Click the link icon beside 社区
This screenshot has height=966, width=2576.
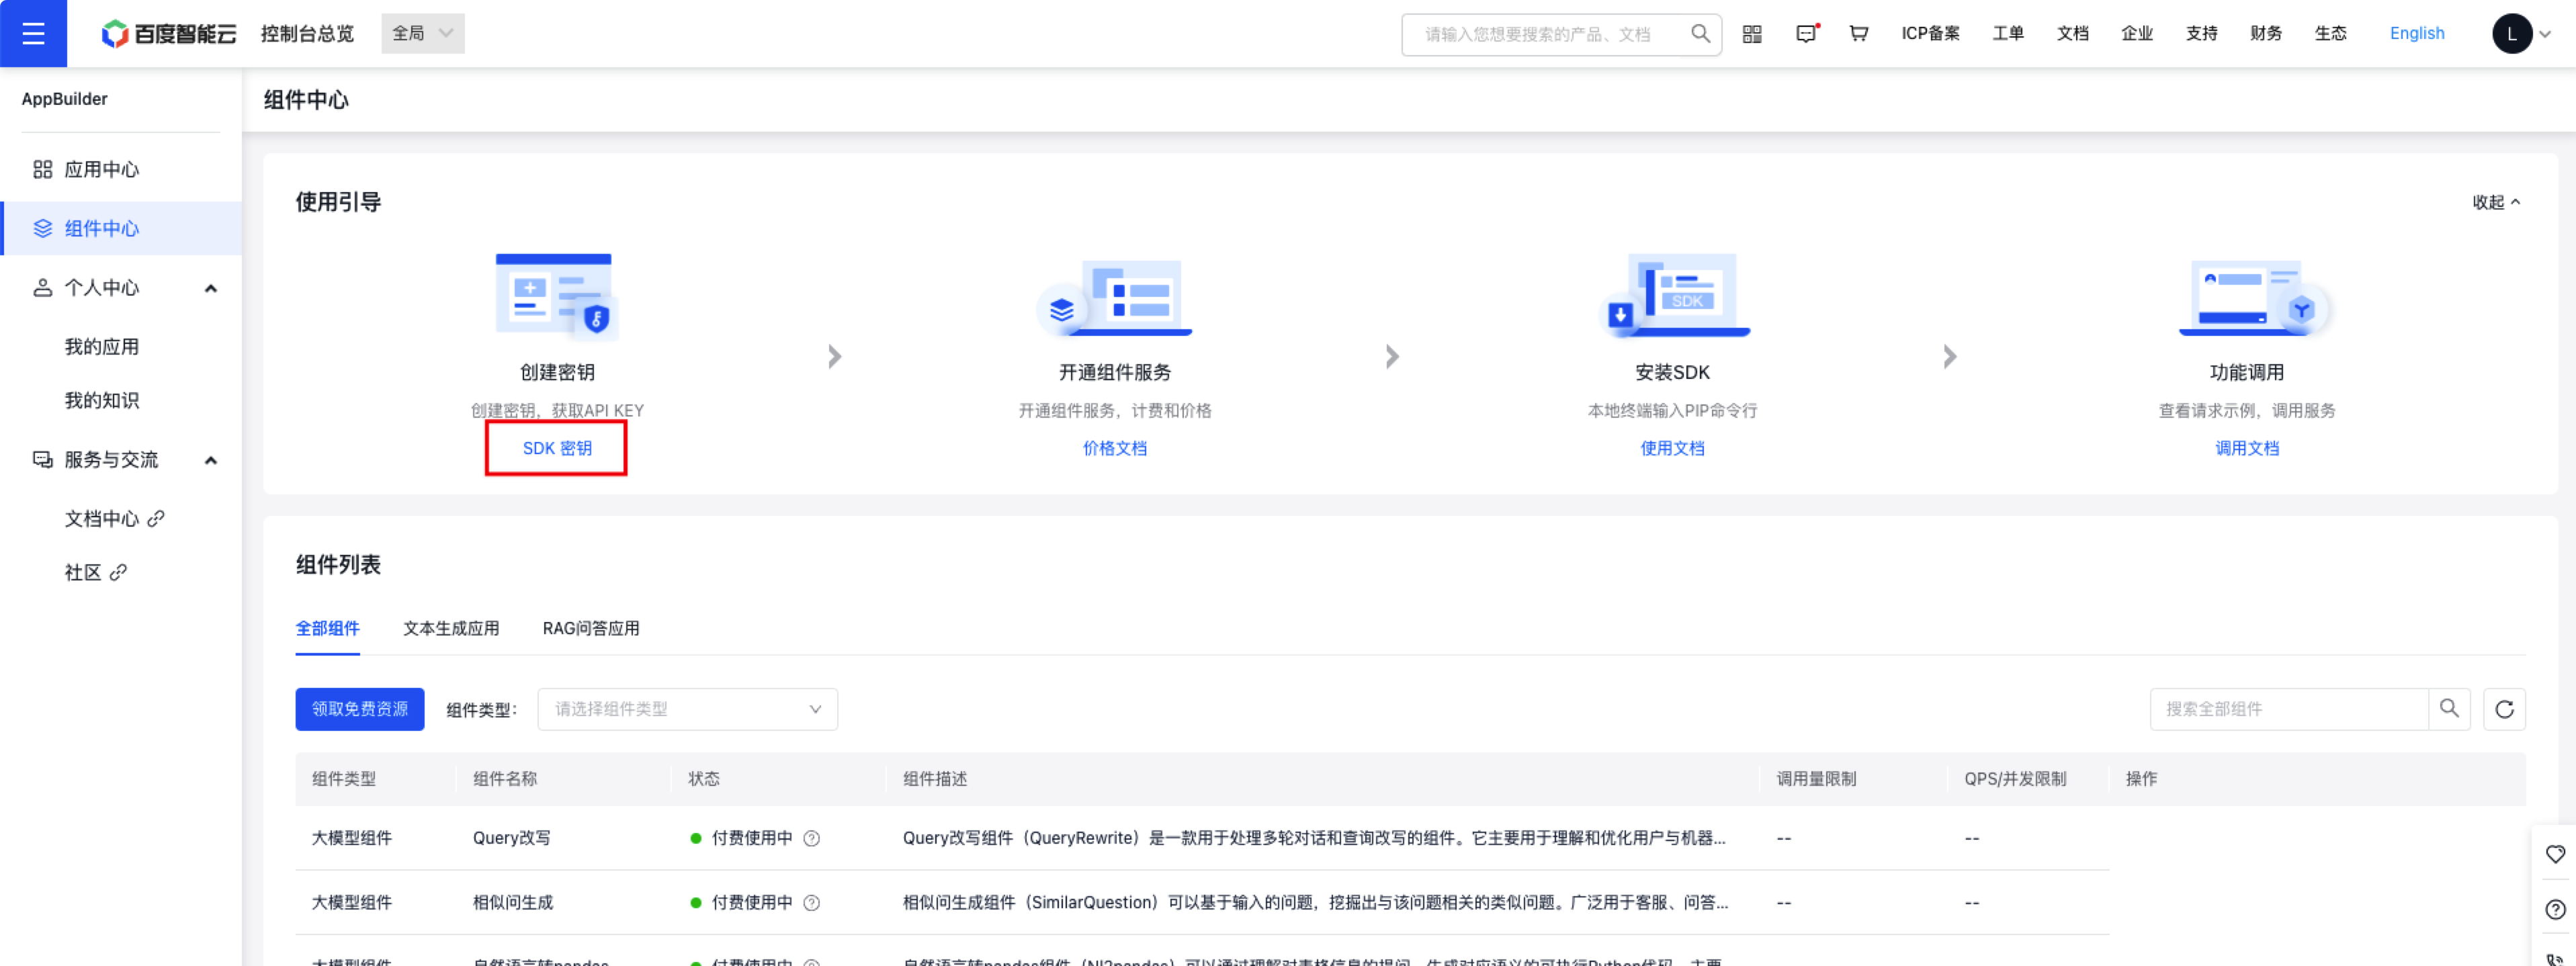coord(118,573)
